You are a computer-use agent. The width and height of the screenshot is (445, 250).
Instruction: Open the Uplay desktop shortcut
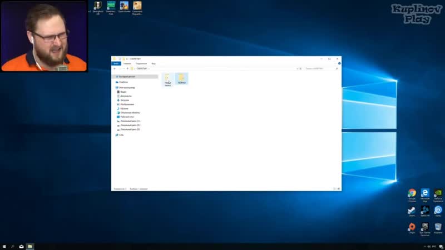tap(438, 212)
